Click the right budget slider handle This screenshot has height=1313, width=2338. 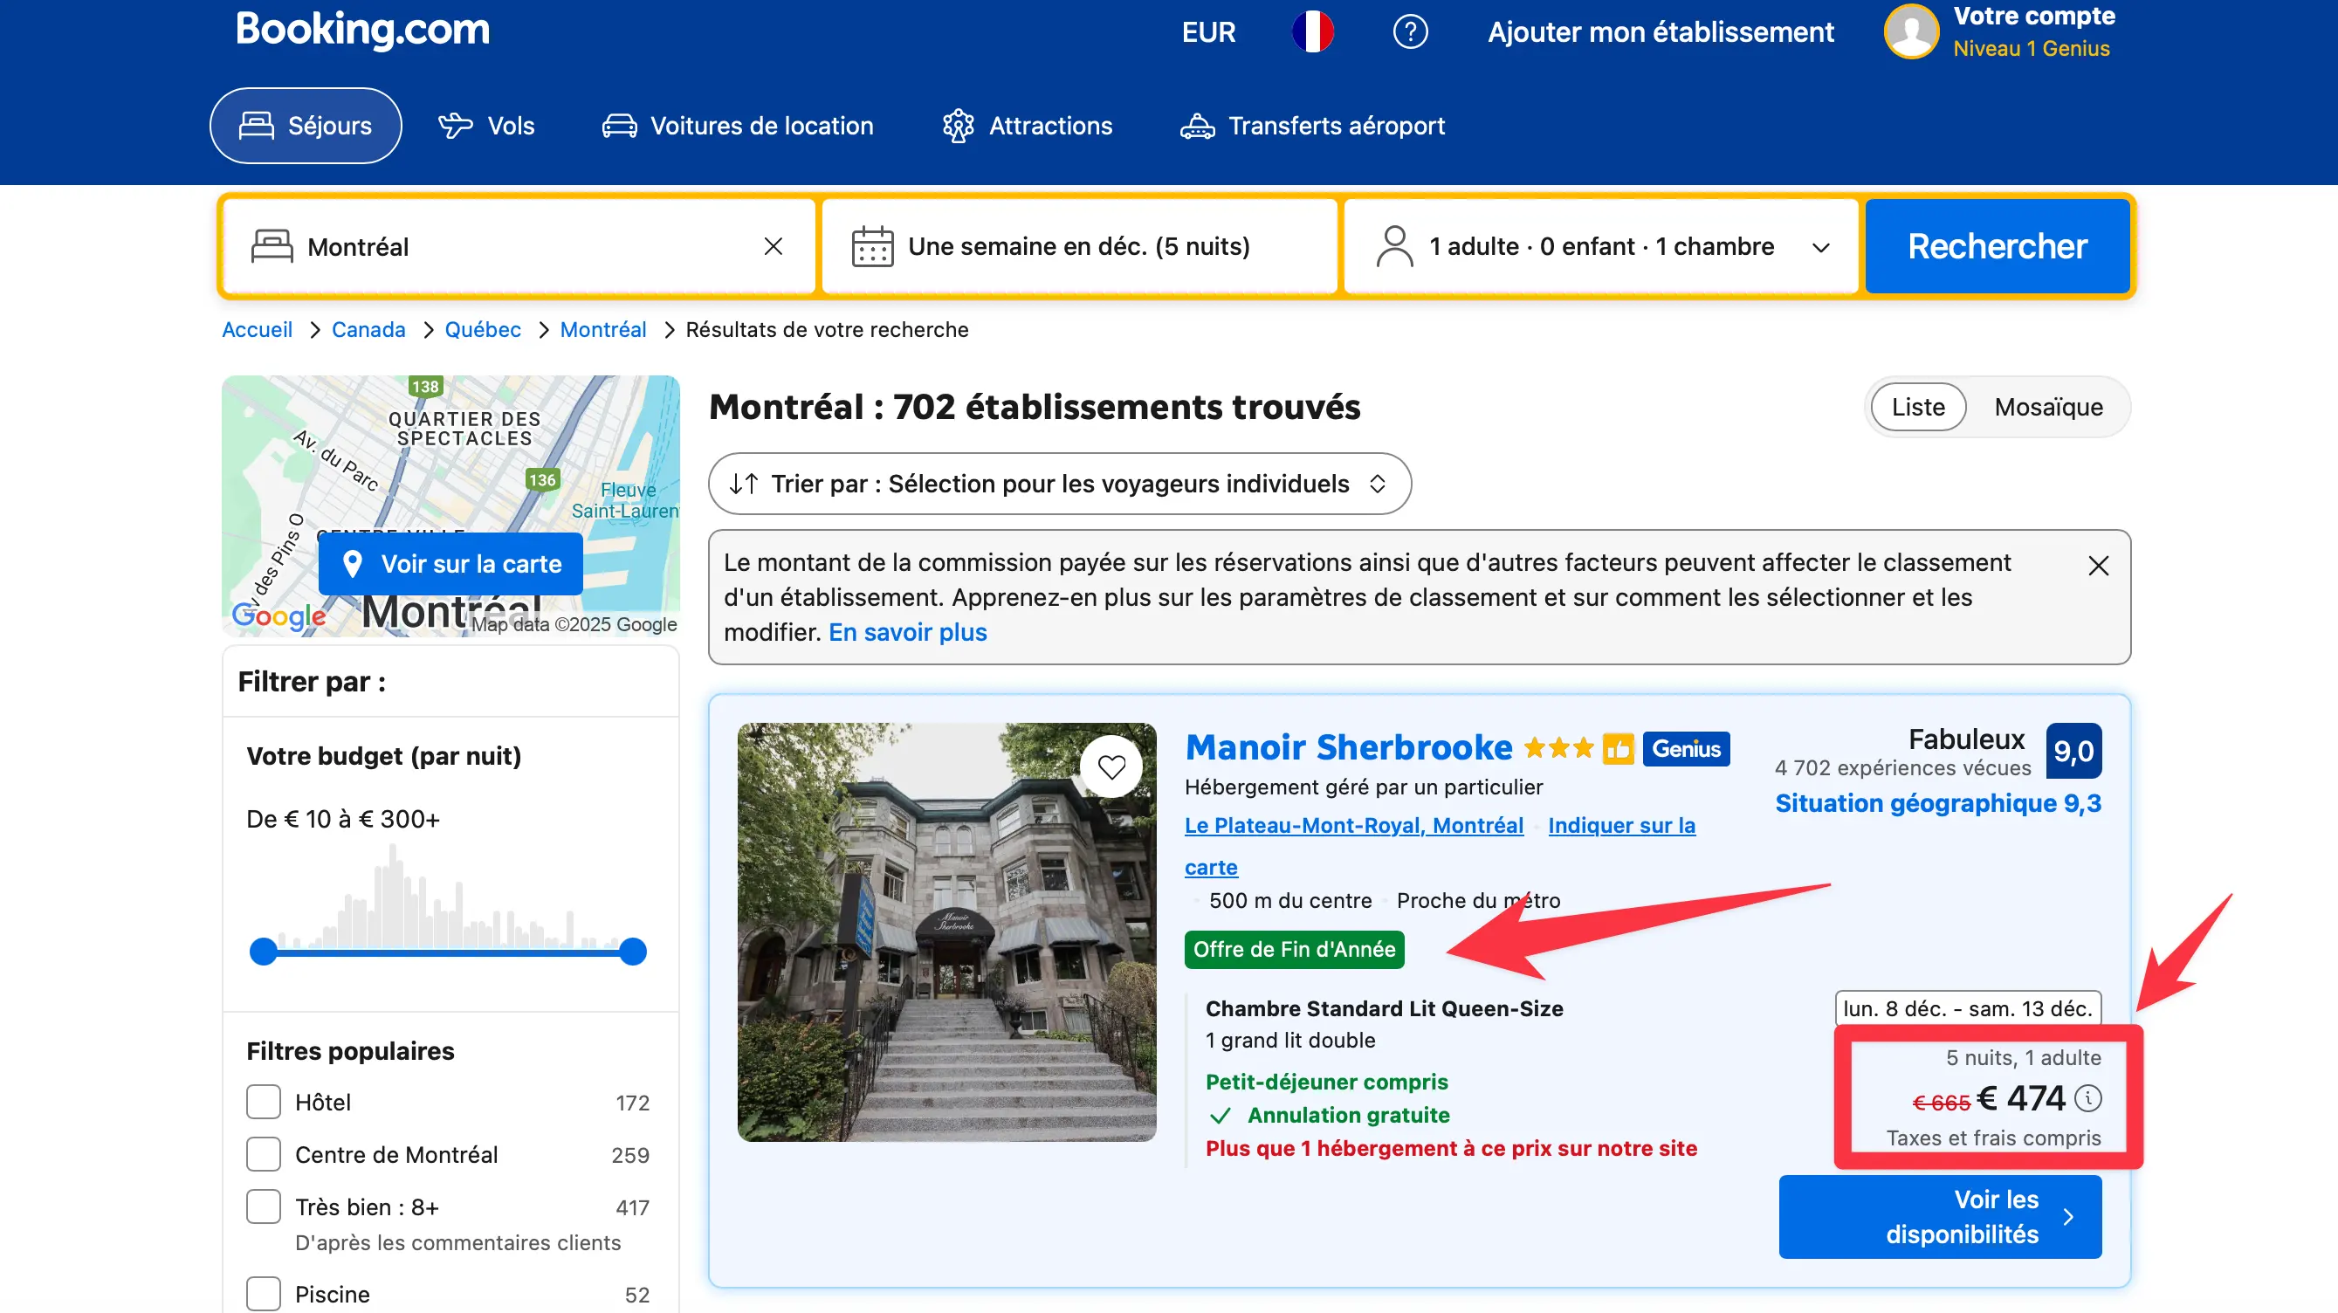pyautogui.click(x=633, y=951)
